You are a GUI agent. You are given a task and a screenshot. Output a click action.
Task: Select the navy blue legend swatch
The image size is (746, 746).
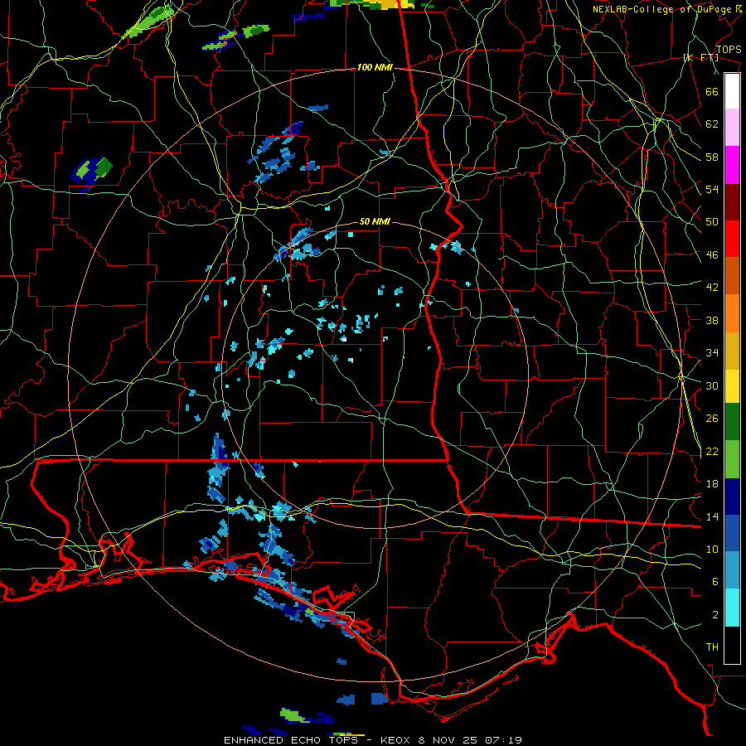[x=732, y=497]
